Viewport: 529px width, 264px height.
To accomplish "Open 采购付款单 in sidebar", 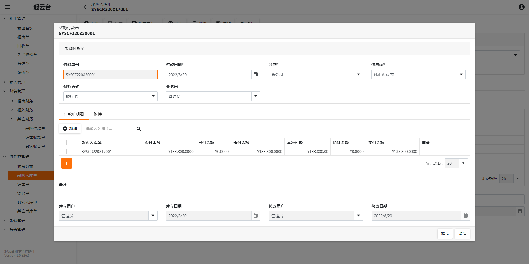I will 35,128.
